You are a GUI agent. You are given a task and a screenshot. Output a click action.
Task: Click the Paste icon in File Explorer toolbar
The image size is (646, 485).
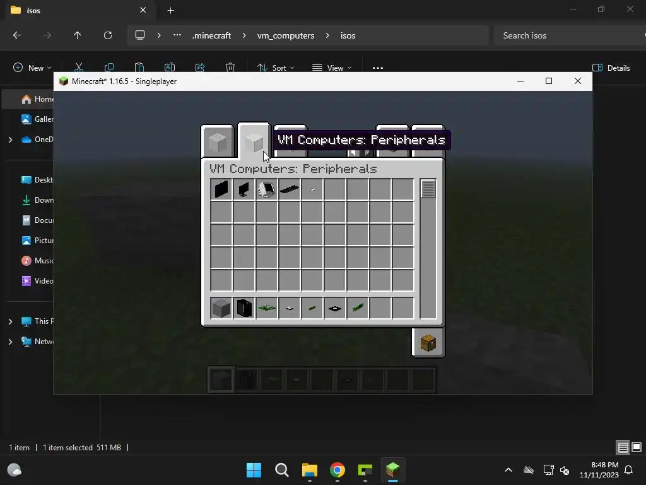coord(139,68)
